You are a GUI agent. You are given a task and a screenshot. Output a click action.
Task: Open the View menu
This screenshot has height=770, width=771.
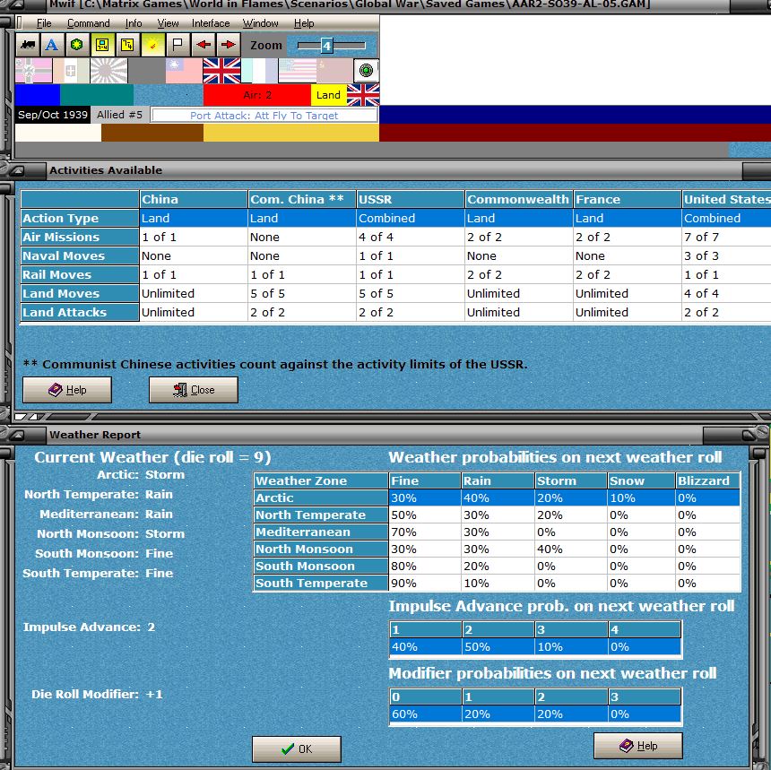(168, 23)
